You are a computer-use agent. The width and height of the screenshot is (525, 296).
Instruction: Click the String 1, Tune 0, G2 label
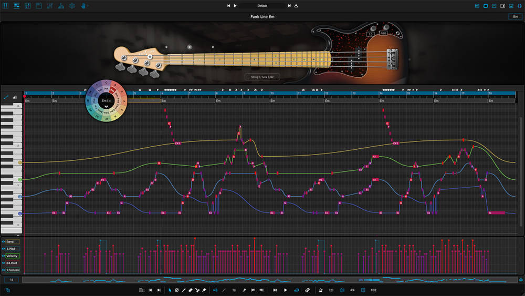point(262,77)
